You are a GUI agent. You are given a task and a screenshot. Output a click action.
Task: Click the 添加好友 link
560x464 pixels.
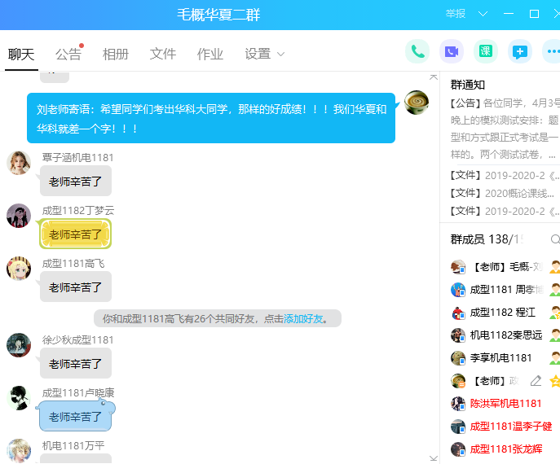[x=303, y=318]
